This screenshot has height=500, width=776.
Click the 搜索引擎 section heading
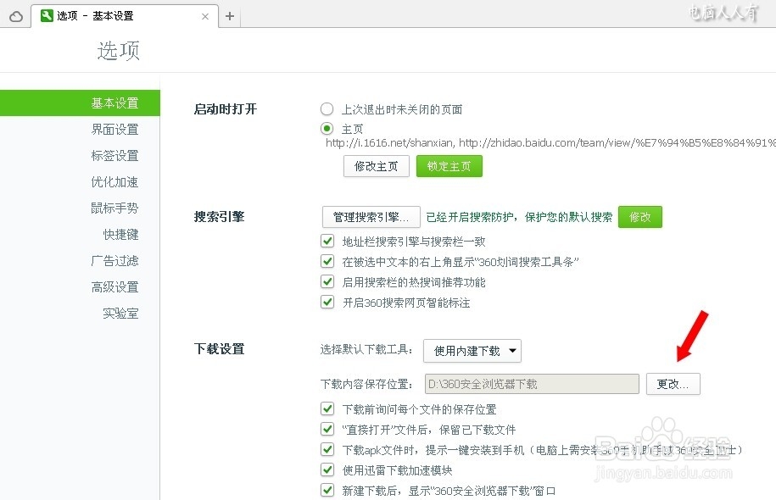[220, 217]
